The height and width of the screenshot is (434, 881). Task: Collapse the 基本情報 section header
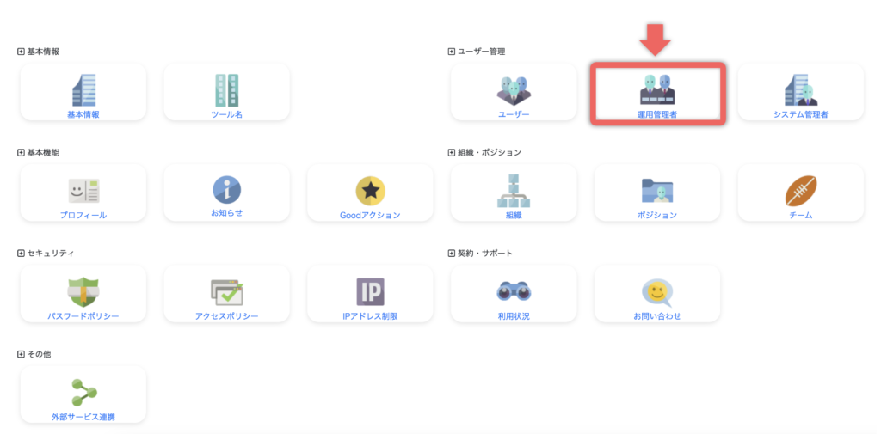point(22,52)
